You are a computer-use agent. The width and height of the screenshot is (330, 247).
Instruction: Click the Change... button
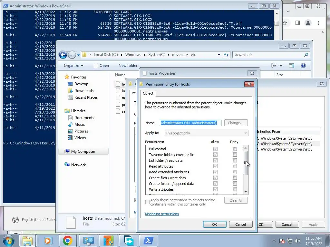(x=236, y=123)
